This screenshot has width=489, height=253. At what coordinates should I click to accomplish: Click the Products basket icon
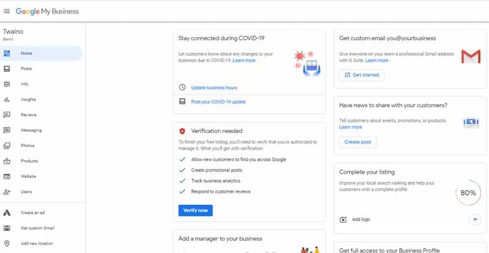pyautogui.click(x=7, y=161)
